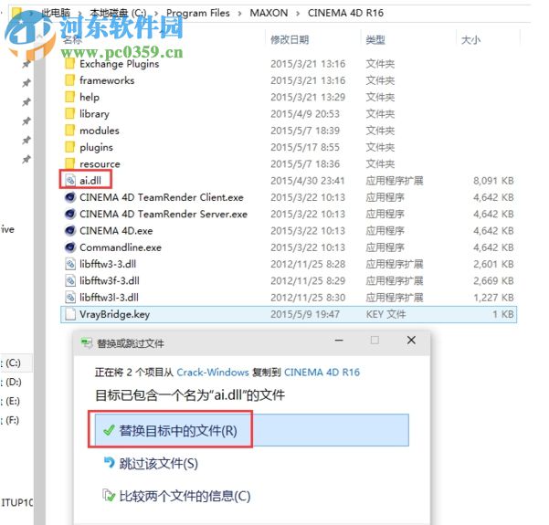Click the TeamRender Client.exe application icon
The height and width of the screenshot is (525, 549).
[x=70, y=197]
